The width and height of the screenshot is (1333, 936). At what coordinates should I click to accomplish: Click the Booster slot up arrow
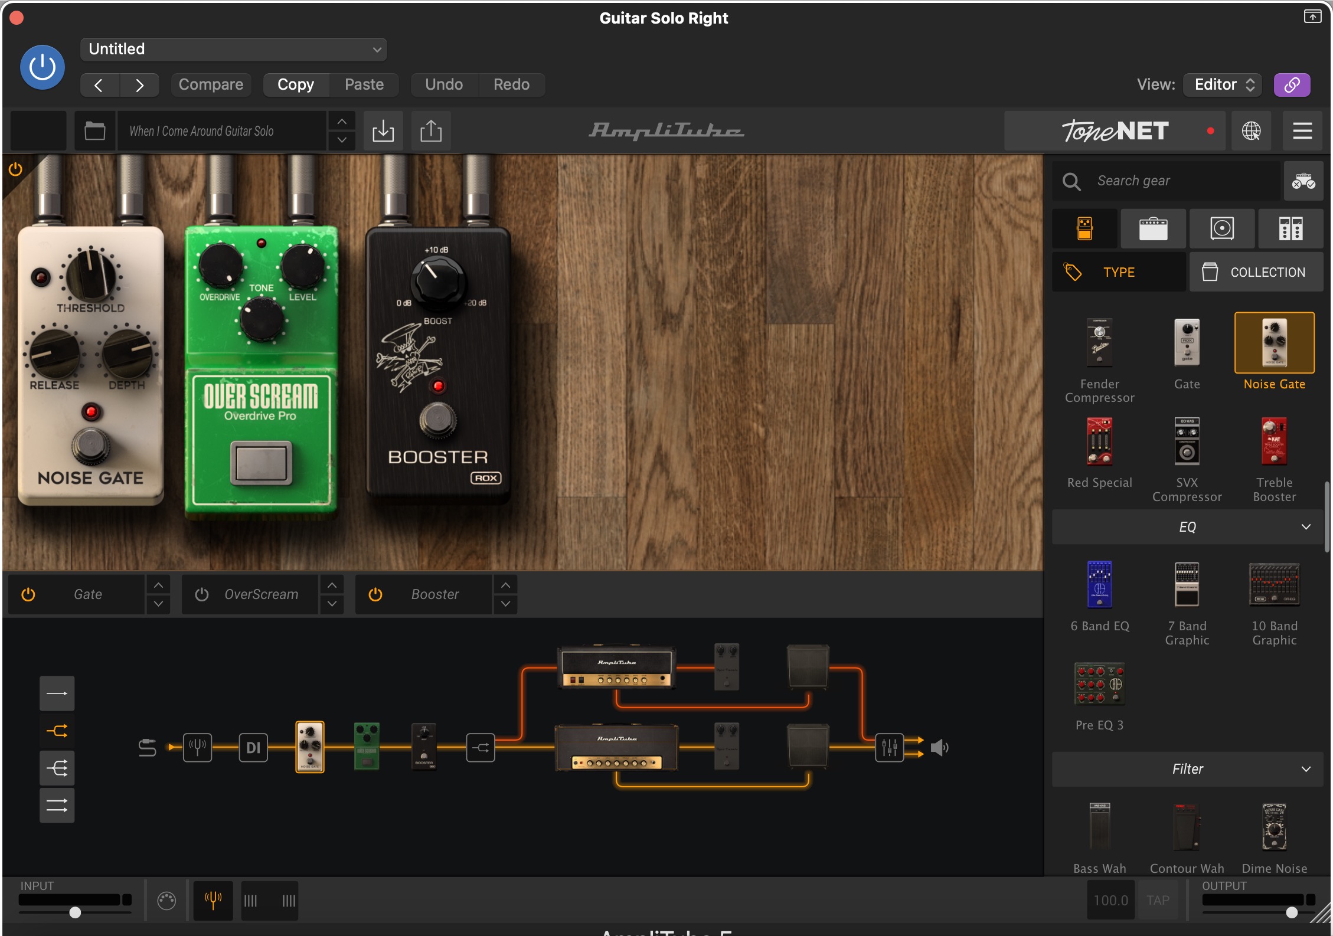pyautogui.click(x=505, y=585)
